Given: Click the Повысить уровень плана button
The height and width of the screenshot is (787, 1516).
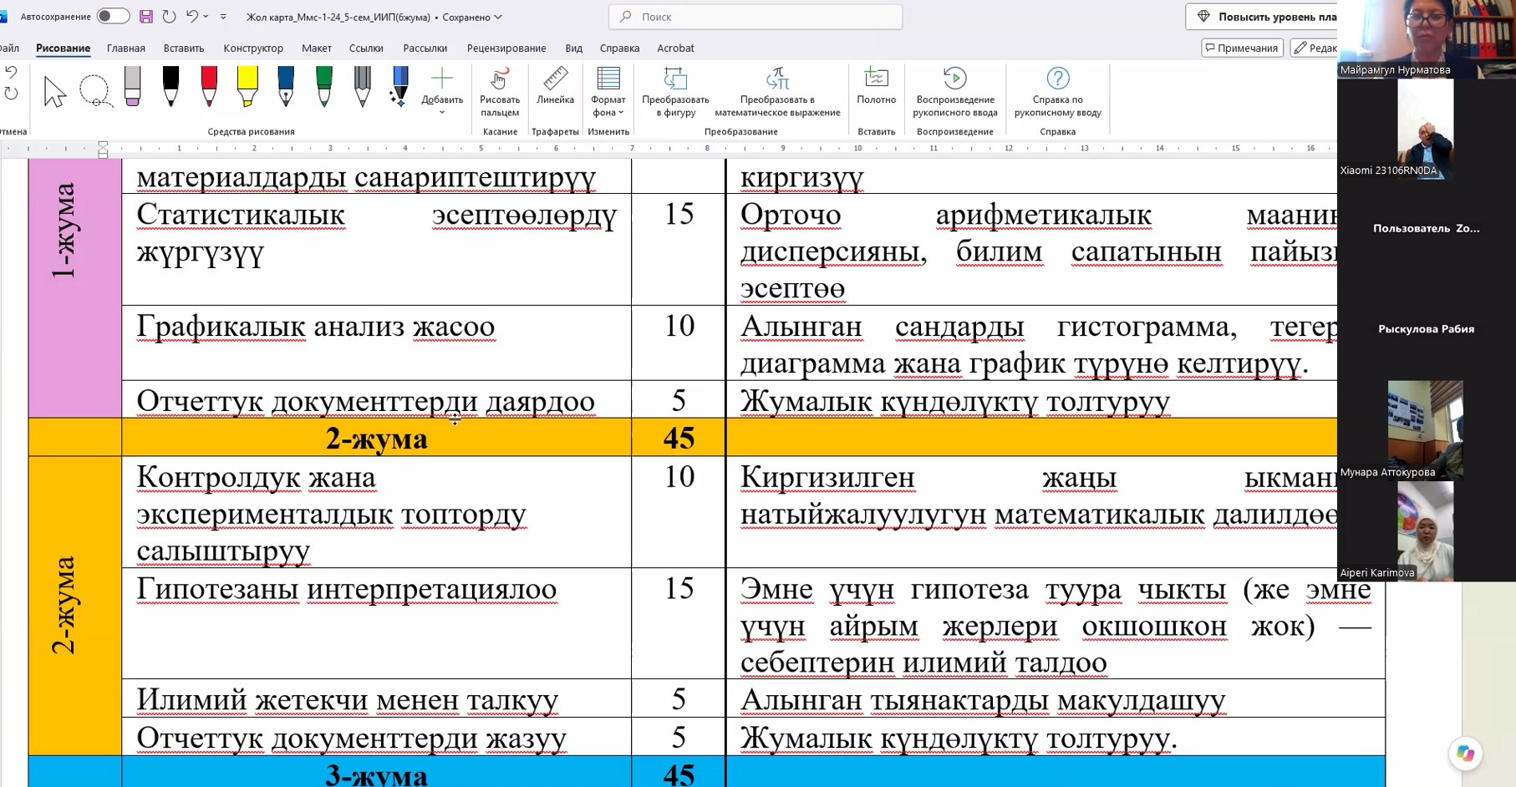Looking at the screenshot, I should pyautogui.click(x=1264, y=17).
